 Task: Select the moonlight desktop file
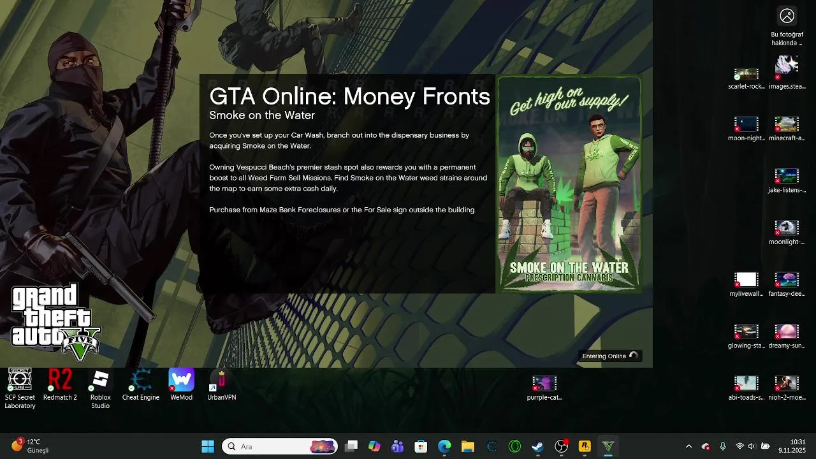pyautogui.click(x=787, y=233)
